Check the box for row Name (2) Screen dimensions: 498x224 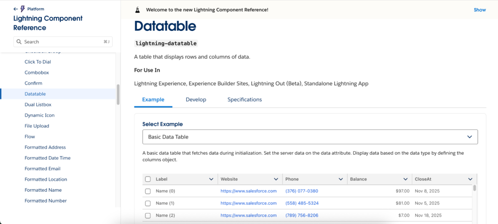[148, 216]
